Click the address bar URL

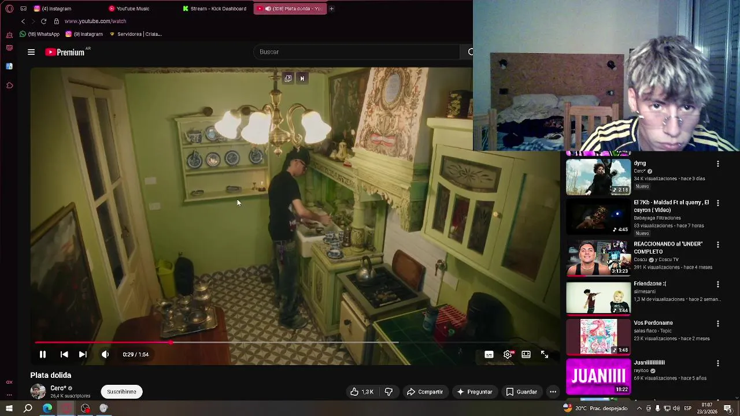[95, 21]
